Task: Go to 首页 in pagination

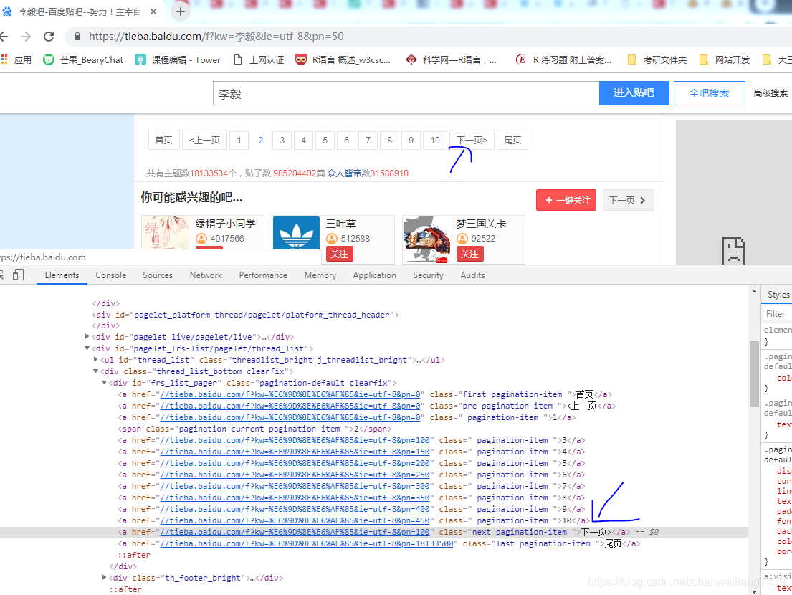Action: tap(163, 140)
